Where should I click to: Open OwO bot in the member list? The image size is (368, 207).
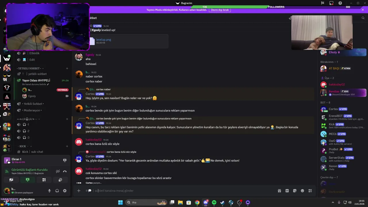[343, 142]
